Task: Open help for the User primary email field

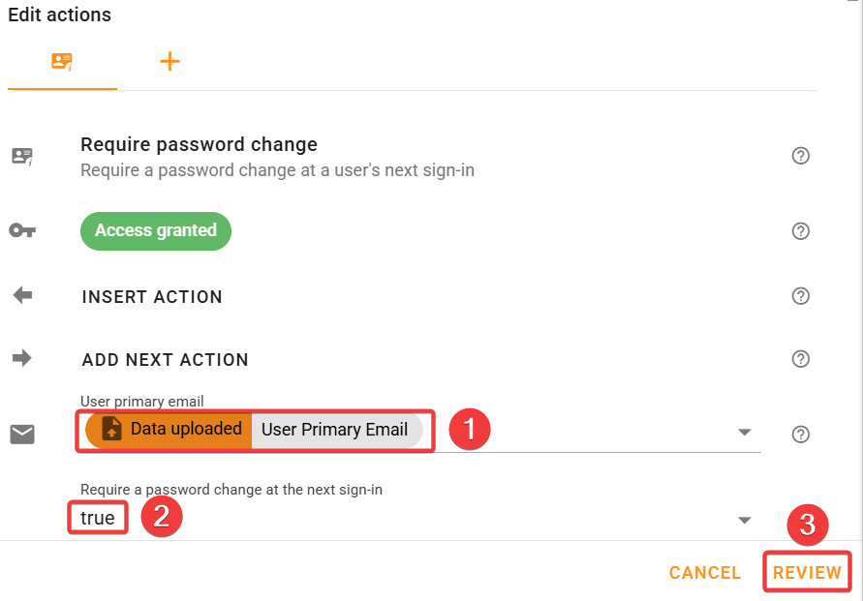Action: click(x=800, y=434)
